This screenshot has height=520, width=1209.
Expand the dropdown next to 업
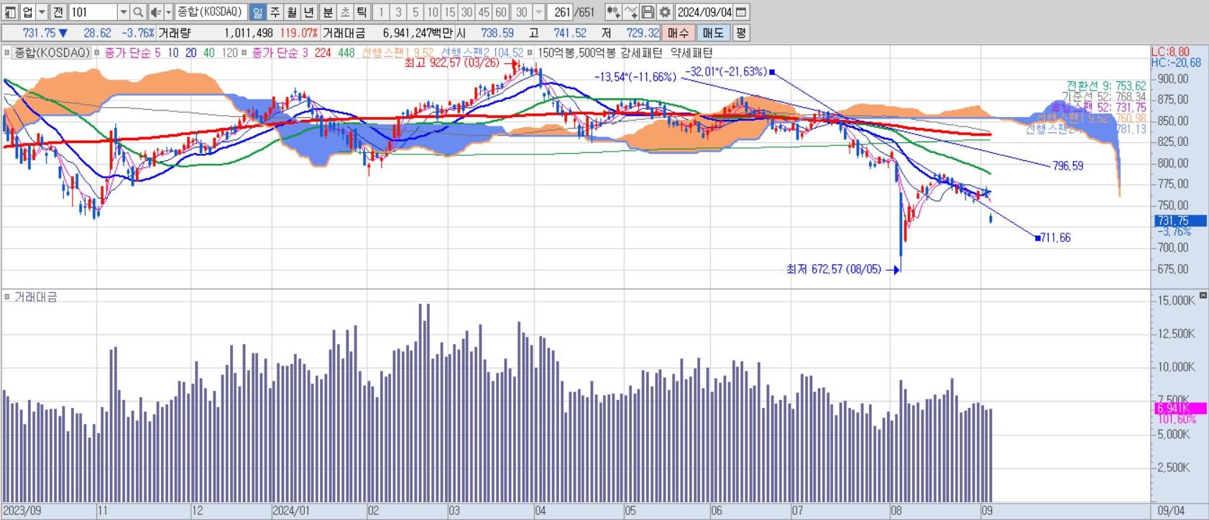coord(42,12)
